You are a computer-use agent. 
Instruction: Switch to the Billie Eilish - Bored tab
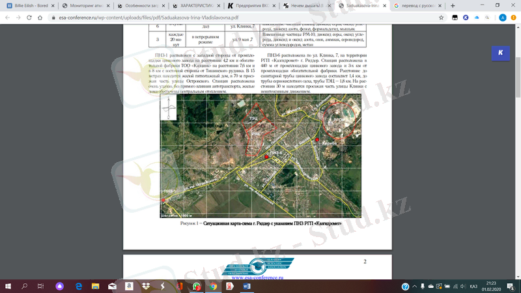click(x=29, y=5)
